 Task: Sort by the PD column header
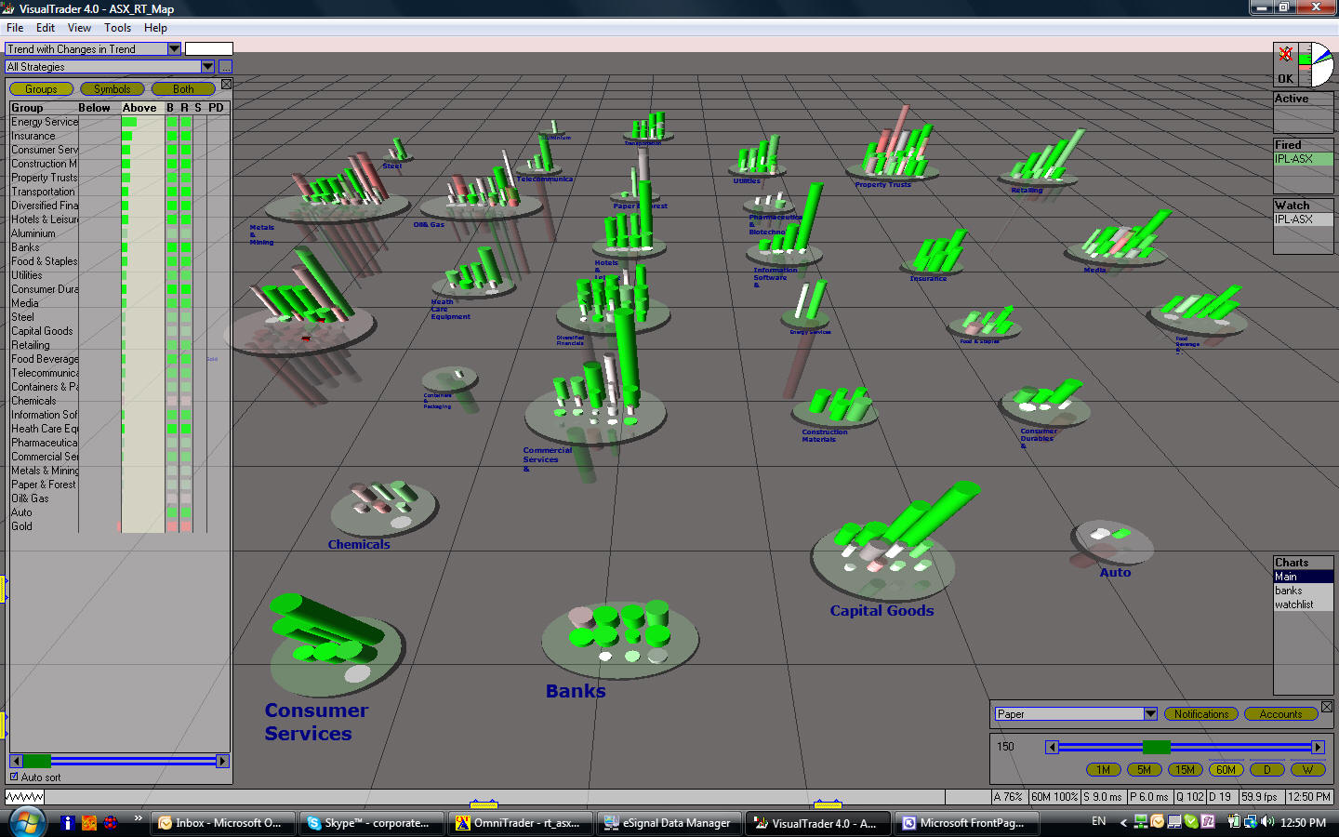216,108
